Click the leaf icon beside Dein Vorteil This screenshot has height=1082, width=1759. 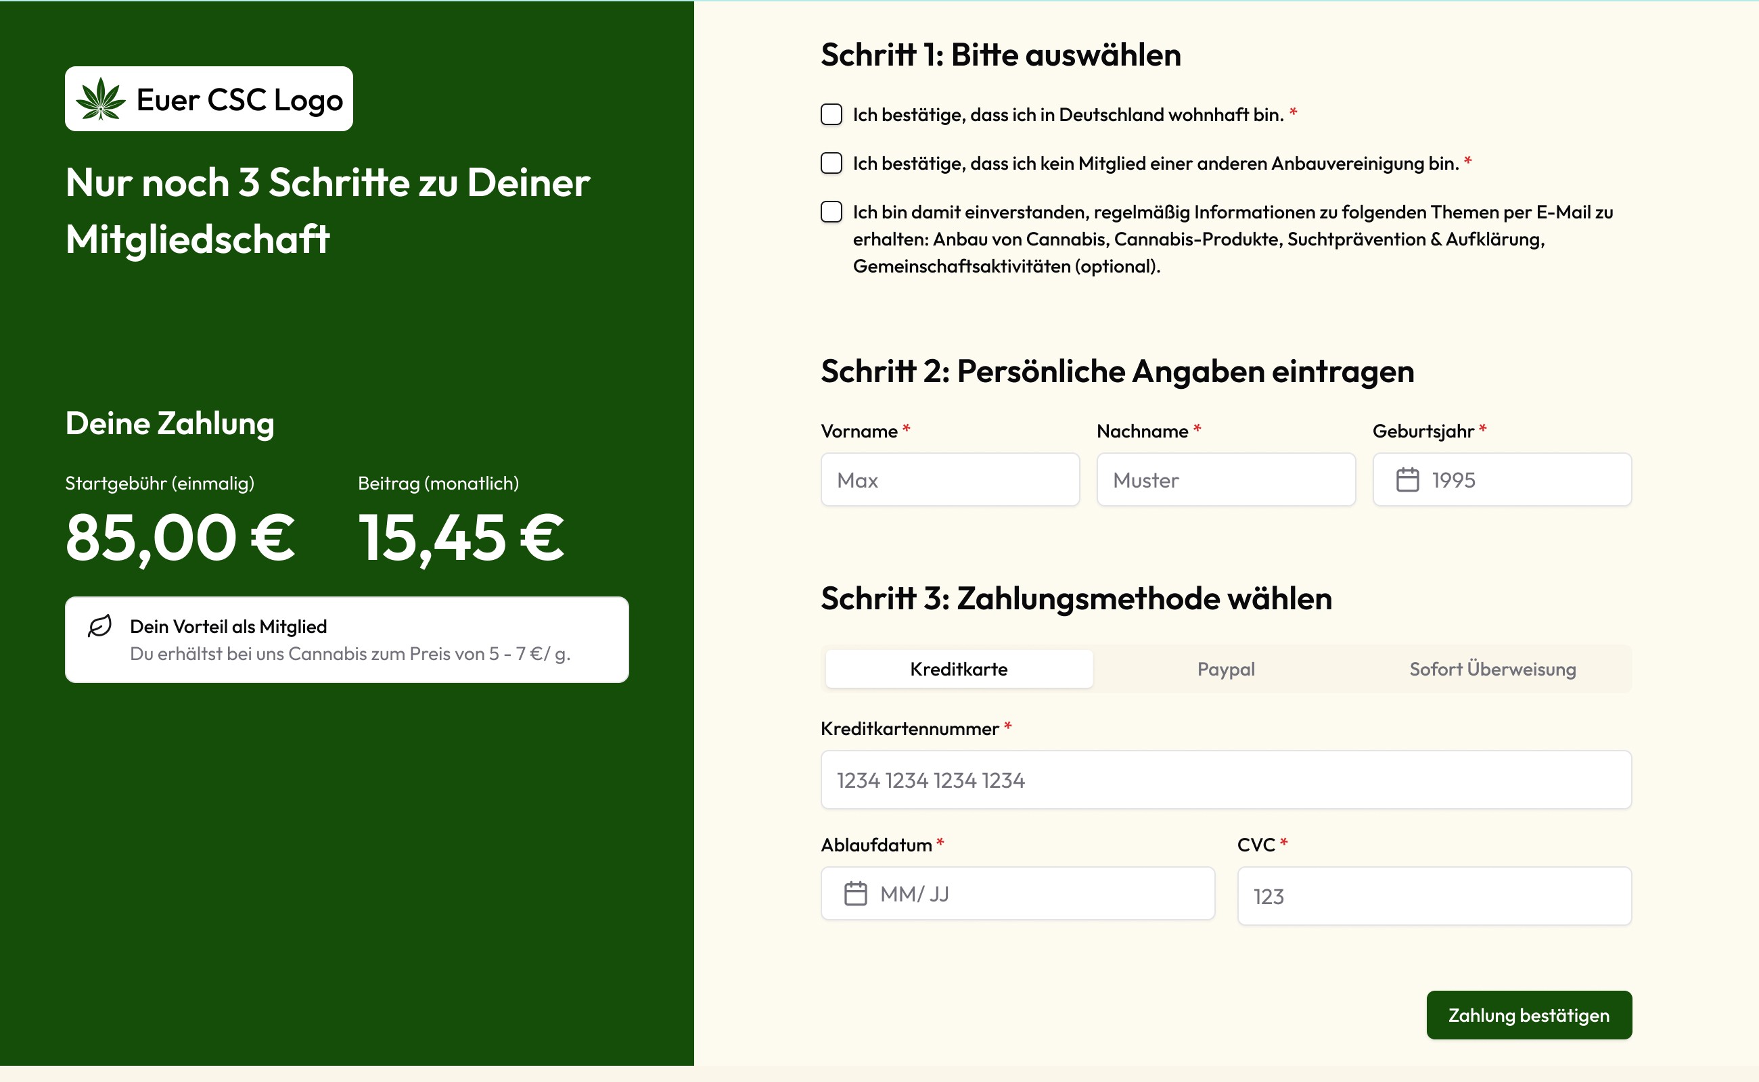click(x=99, y=626)
